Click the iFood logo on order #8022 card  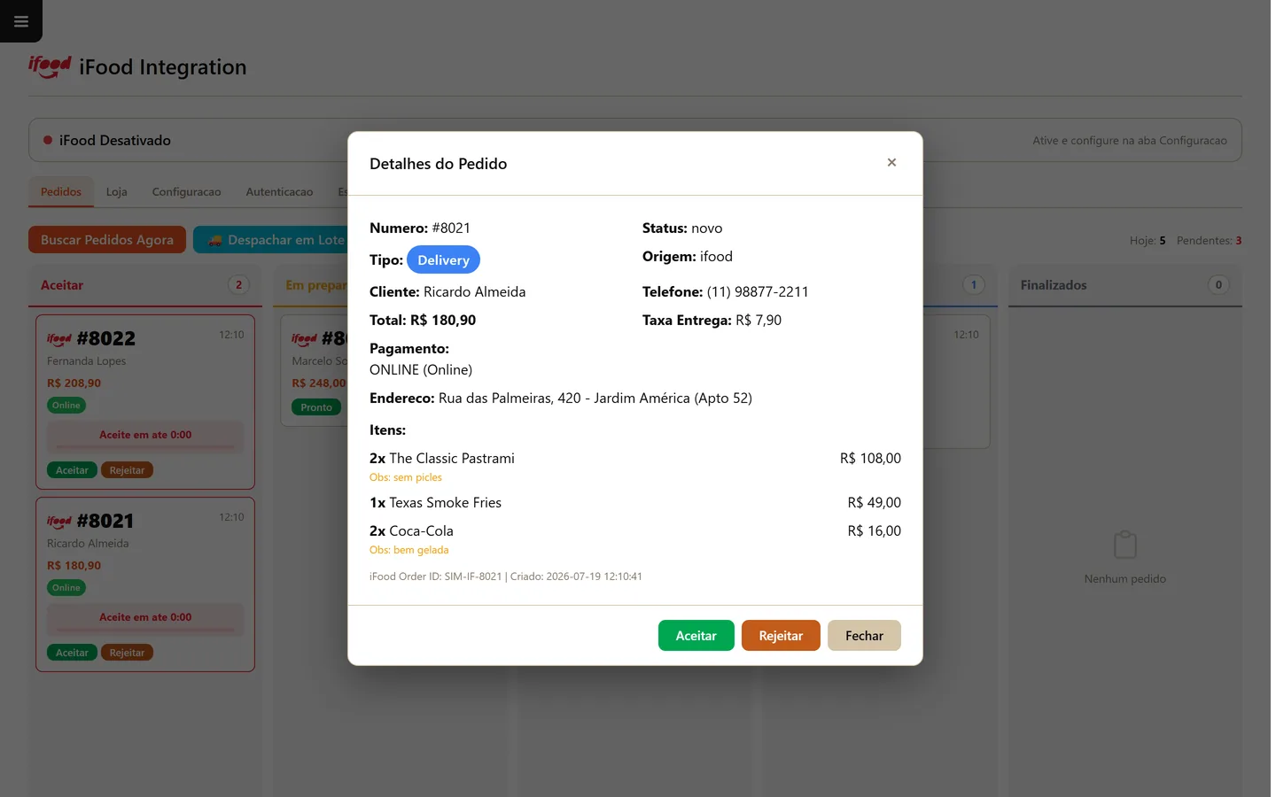[x=59, y=339]
